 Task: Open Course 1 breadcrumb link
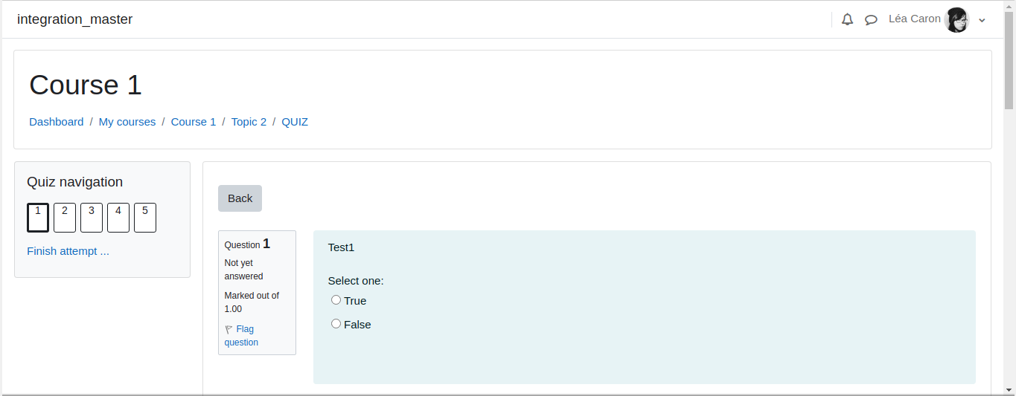tap(194, 122)
